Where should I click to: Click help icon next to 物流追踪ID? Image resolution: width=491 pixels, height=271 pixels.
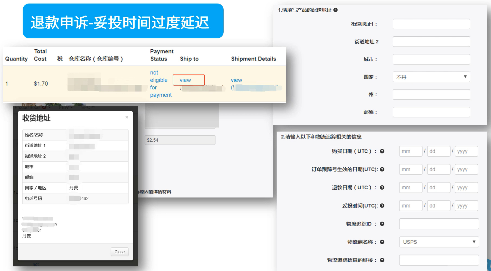[382, 224]
